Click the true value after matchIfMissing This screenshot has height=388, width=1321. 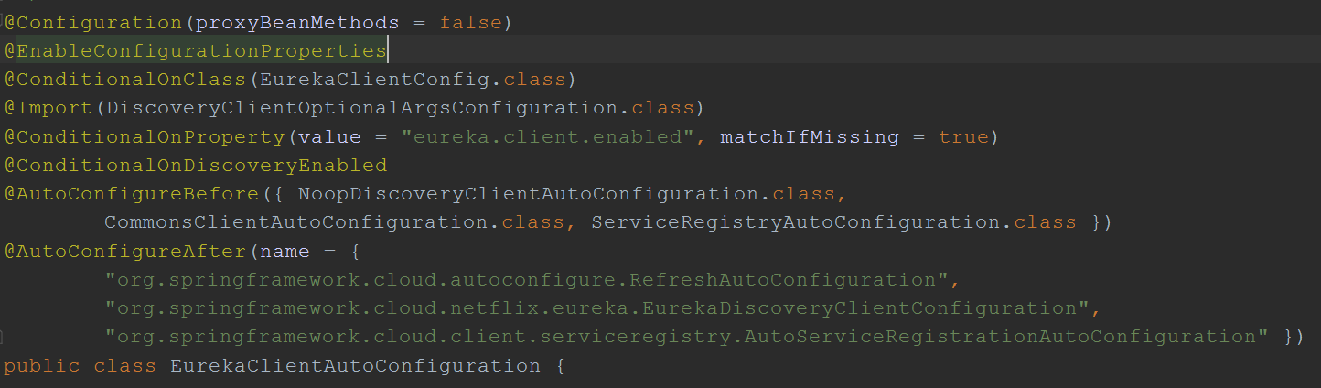tap(963, 137)
